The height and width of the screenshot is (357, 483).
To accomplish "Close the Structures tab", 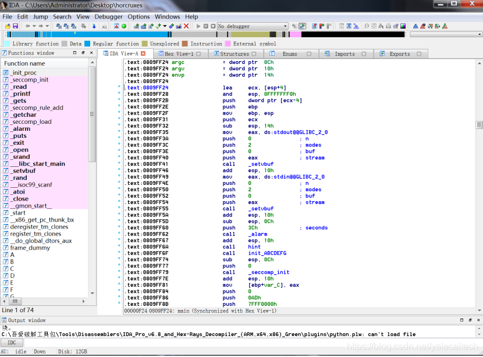I will [254, 54].
